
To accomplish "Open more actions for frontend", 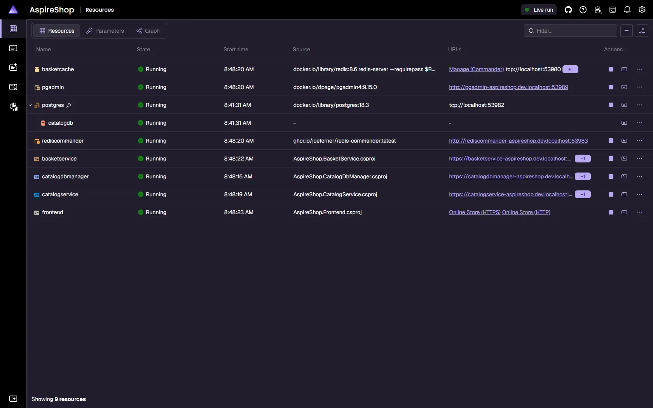I will click(640, 212).
